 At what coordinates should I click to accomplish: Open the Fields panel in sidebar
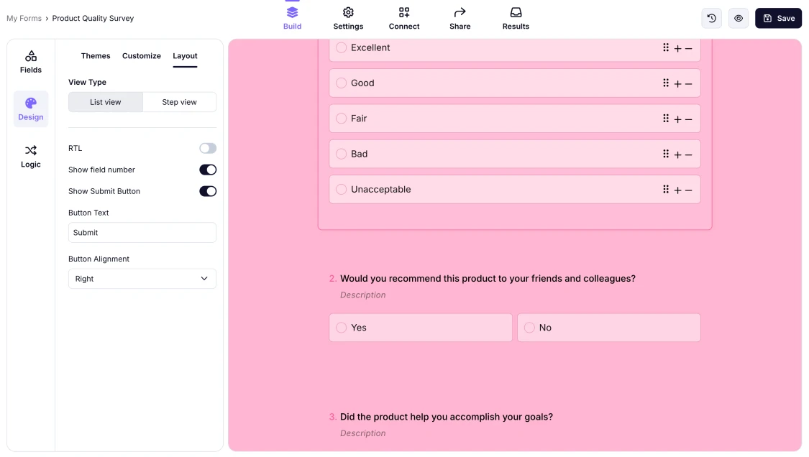click(31, 62)
